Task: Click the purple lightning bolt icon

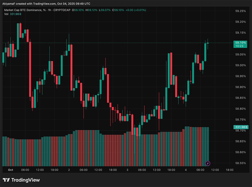Action: pyautogui.click(x=207, y=164)
